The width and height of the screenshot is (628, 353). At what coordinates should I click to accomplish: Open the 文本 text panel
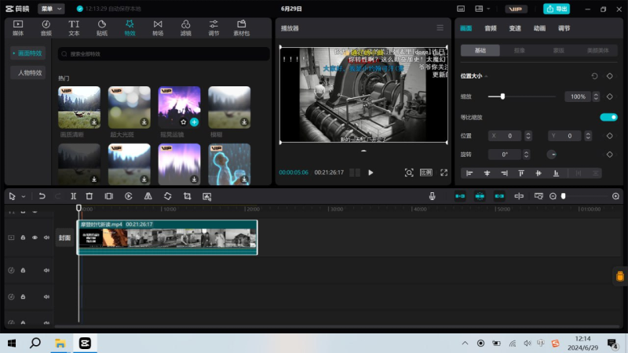[74, 28]
